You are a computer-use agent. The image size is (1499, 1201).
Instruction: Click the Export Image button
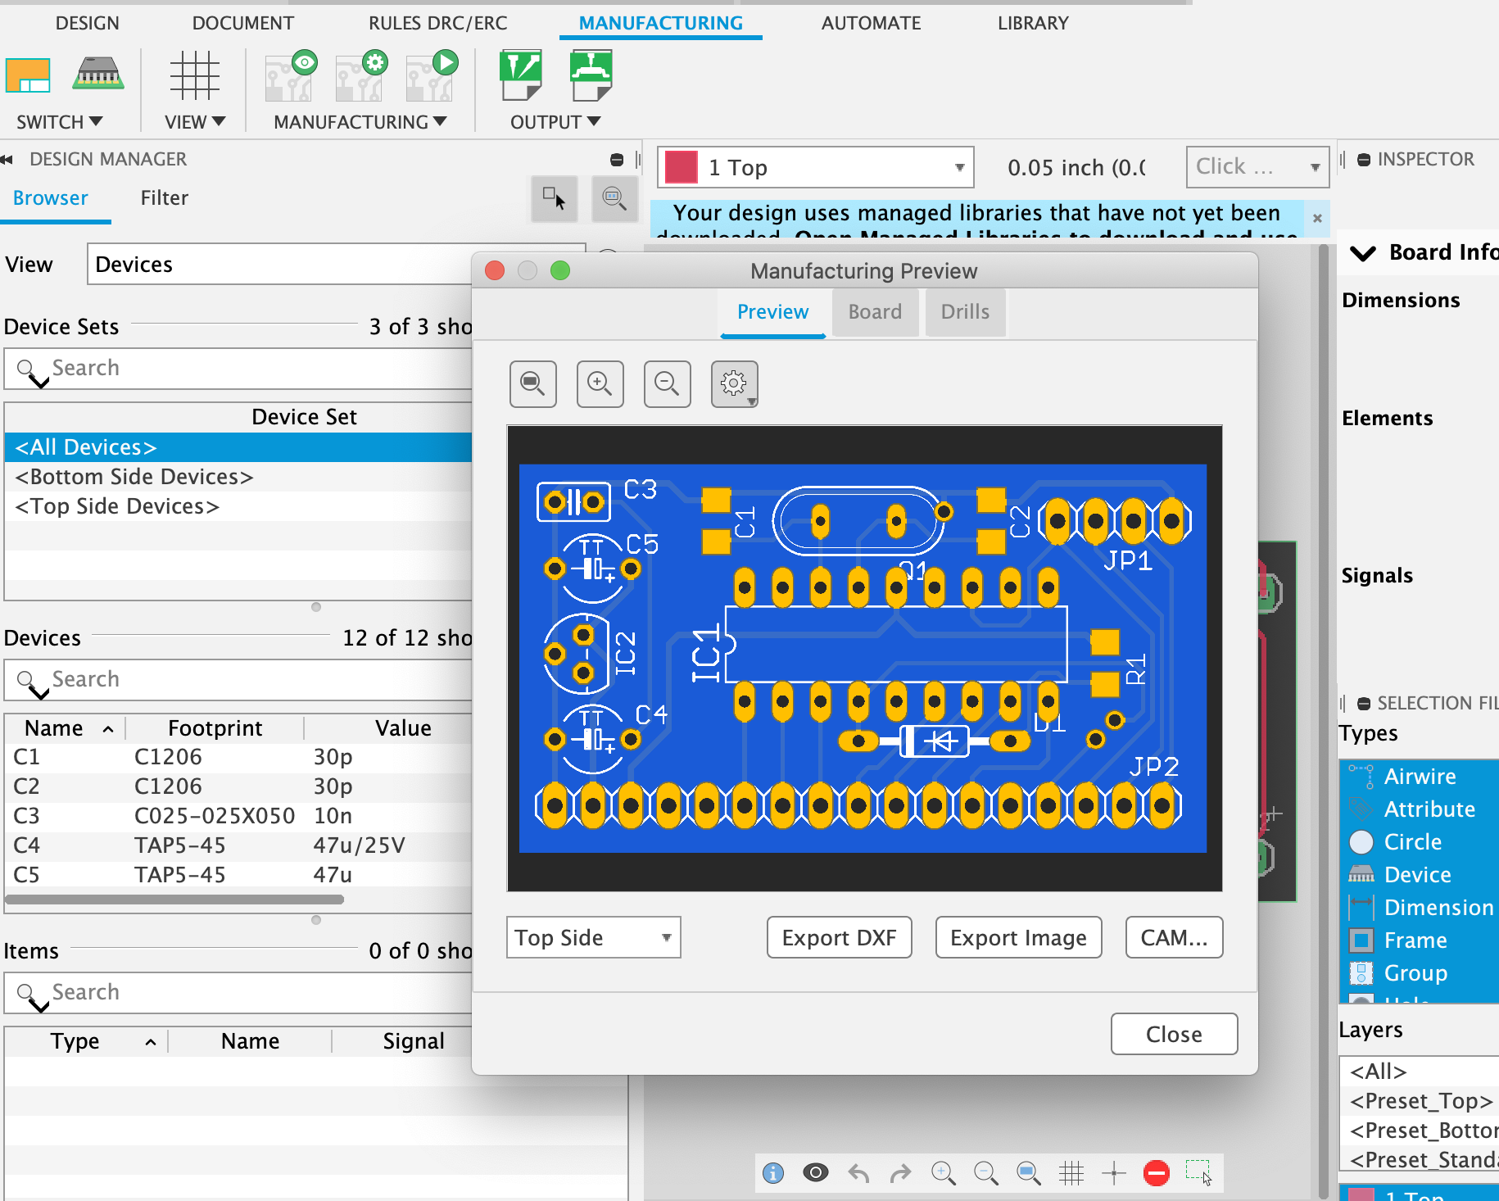1018,937
